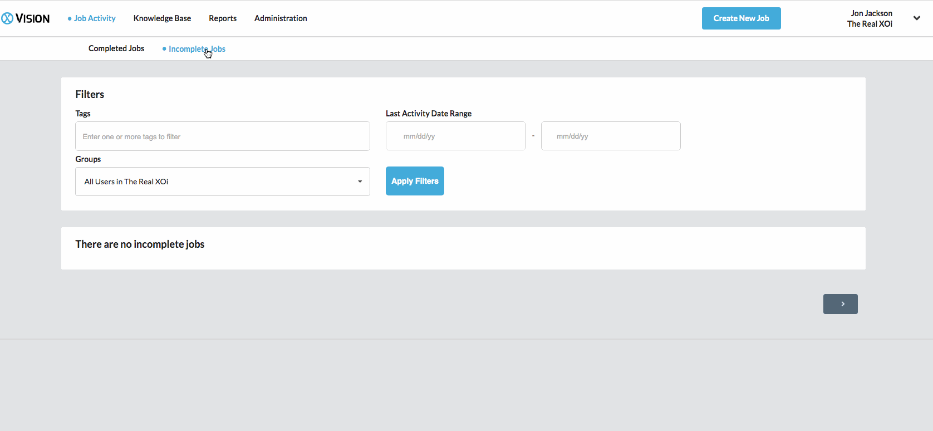Viewport: 933px width, 431px height.
Task: Switch to the Completed Jobs tab
Action: 116,48
